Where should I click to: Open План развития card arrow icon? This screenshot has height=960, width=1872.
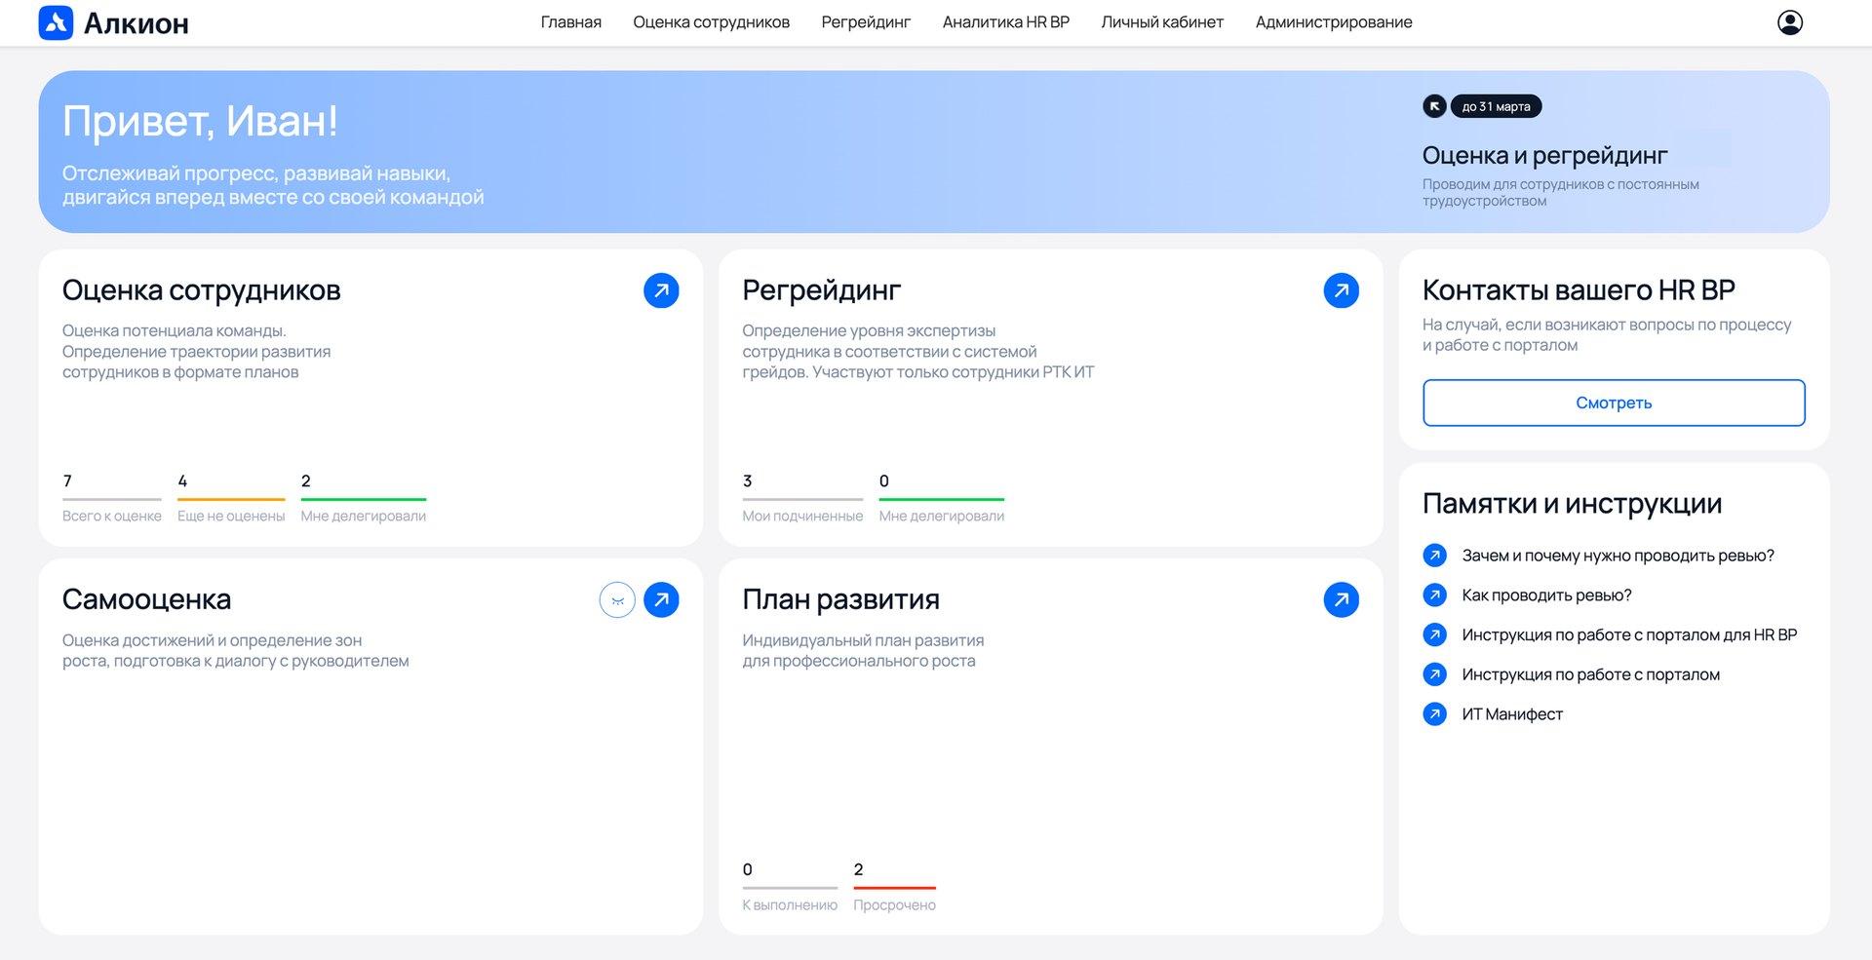click(1341, 599)
